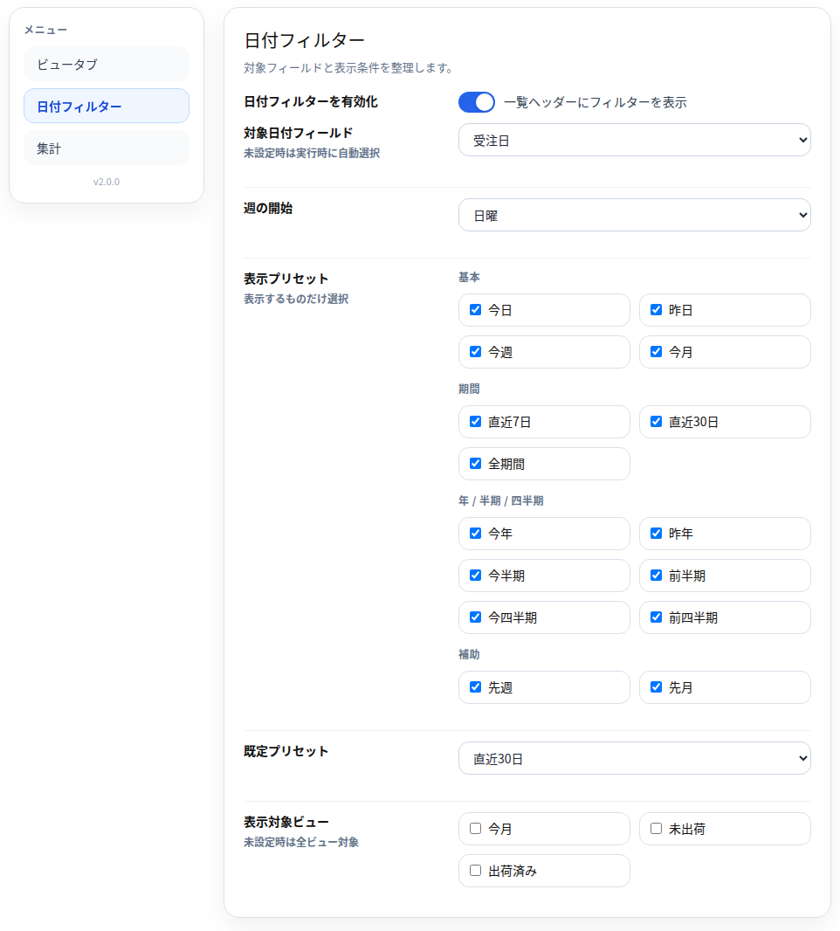Click the 基本 group label

pos(469,277)
